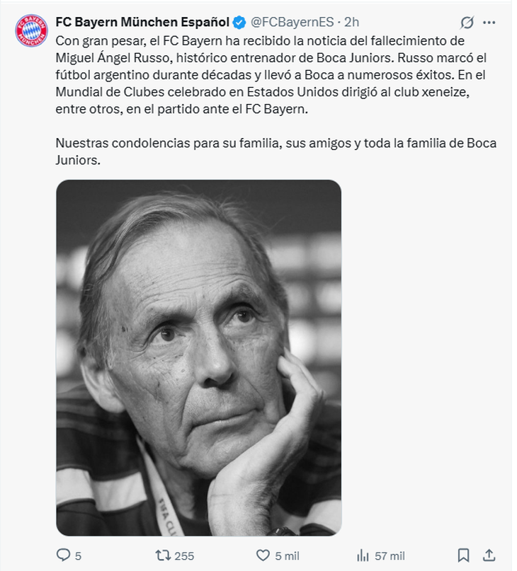Click the blue verified badge
517x571 pixels.
coord(239,22)
